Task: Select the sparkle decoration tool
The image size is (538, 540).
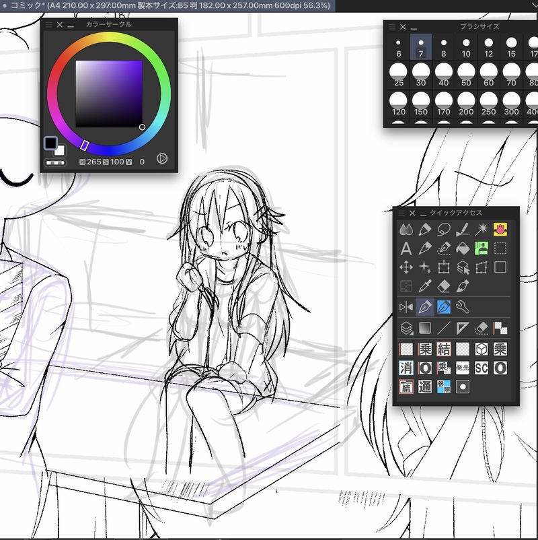Action: [x=425, y=267]
